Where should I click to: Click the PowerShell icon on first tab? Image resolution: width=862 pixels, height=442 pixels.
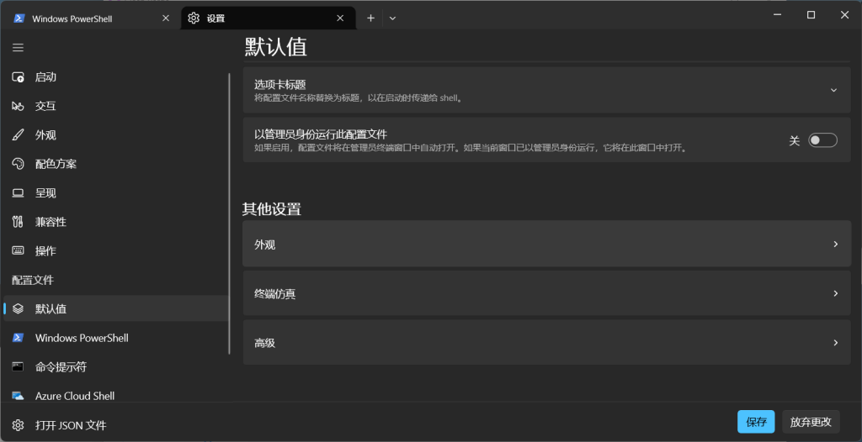(19, 18)
